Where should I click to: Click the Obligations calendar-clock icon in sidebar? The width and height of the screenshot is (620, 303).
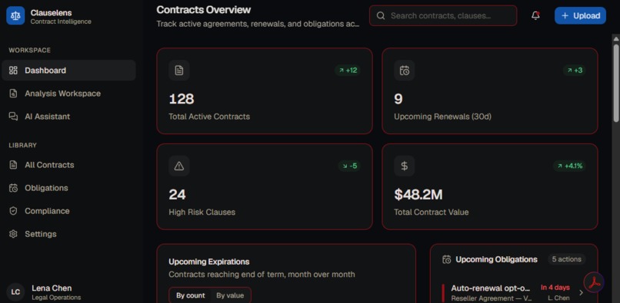pos(13,188)
